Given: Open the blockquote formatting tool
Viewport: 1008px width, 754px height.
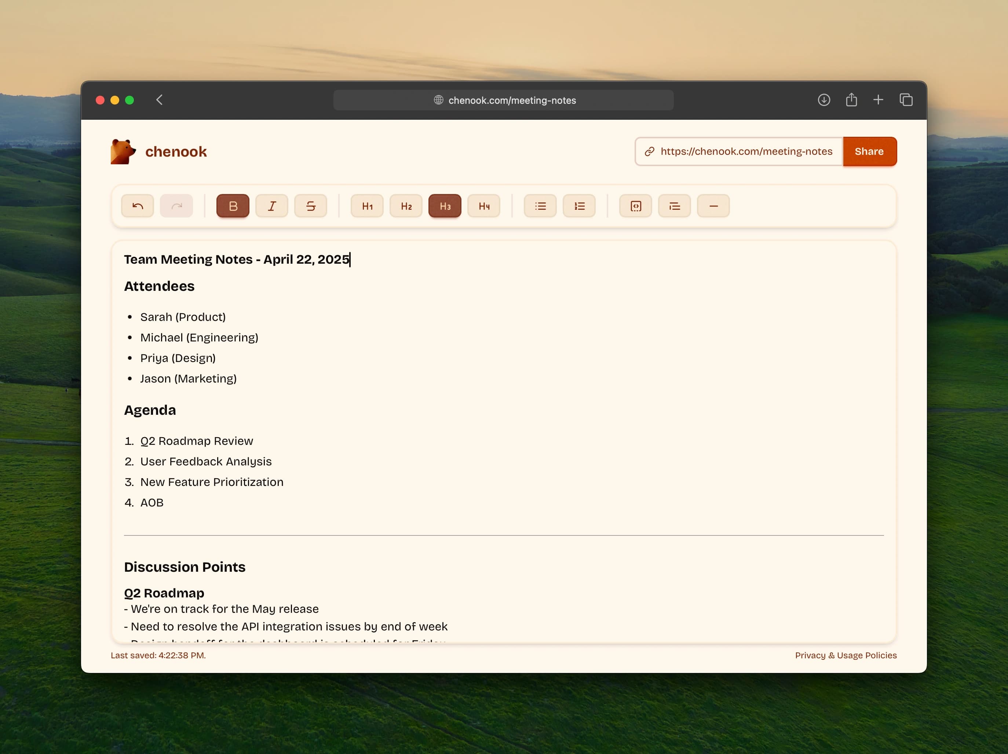Looking at the screenshot, I should pos(675,205).
